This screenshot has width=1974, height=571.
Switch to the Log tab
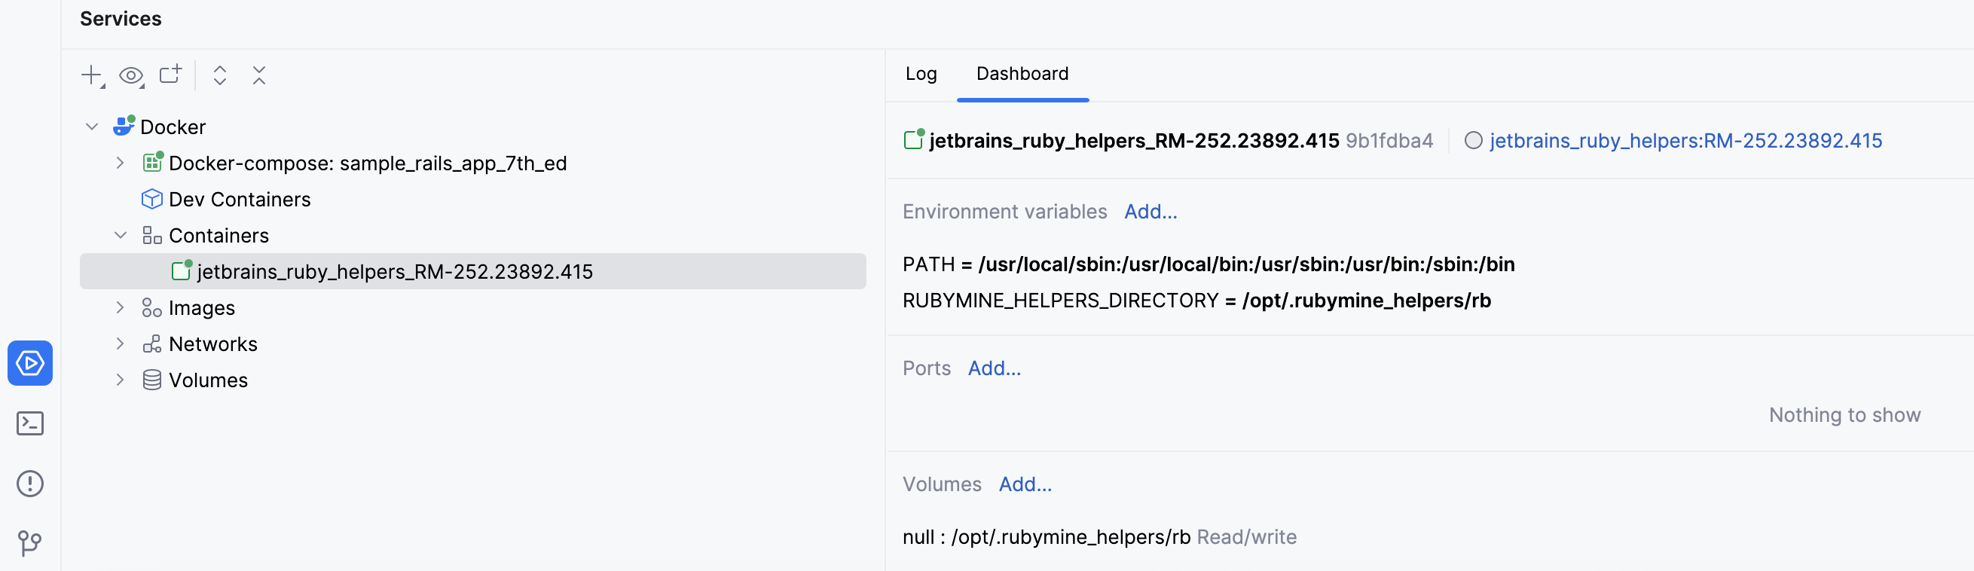tap(921, 74)
